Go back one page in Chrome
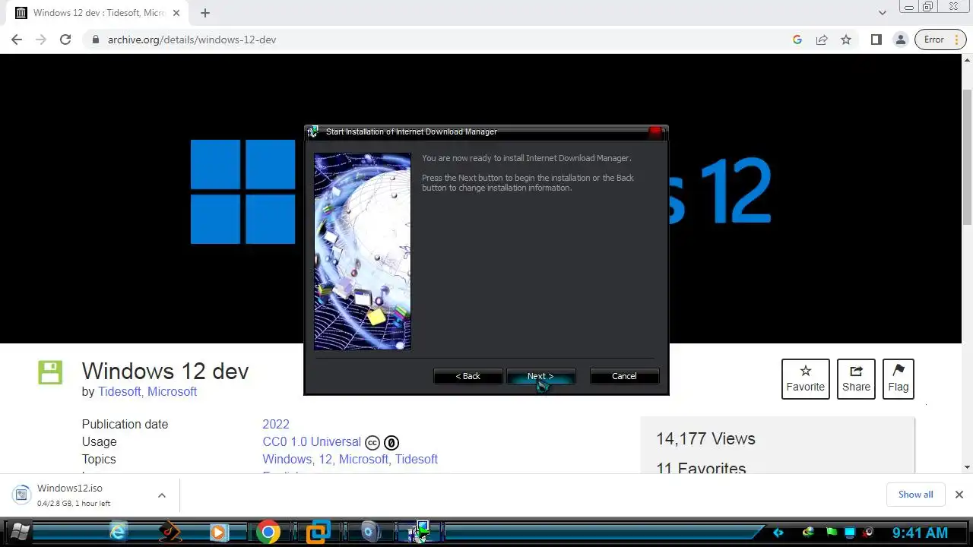The width and height of the screenshot is (973, 547). (x=17, y=40)
